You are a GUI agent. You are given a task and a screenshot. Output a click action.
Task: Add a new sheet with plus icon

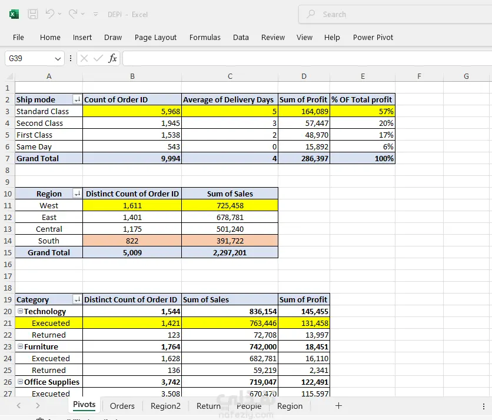click(x=338, y=405)
